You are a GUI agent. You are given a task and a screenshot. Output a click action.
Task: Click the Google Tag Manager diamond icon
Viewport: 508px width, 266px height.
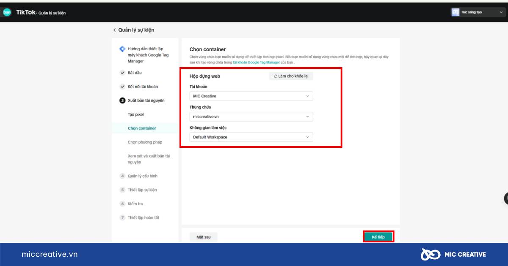pyautogui.click(x=122, y=49)
